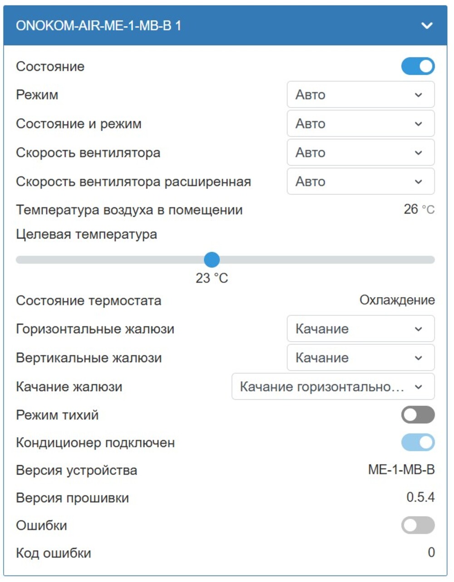
Task: Click the firmware version 0.5.4 value
Action: [x=421, y=498]
